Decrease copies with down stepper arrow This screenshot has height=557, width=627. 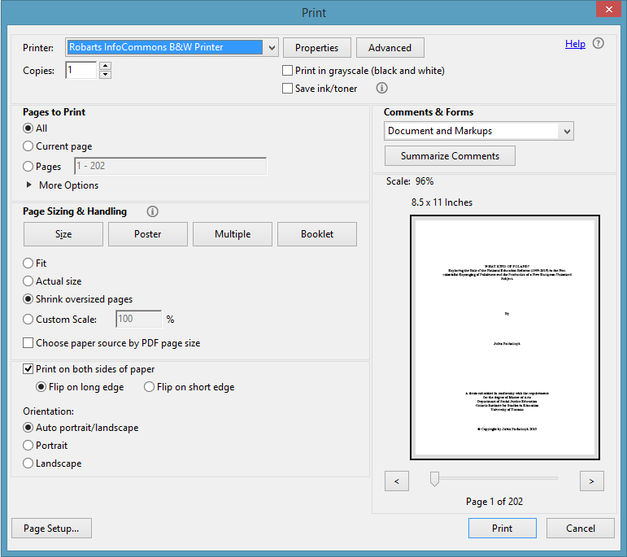tap(105, 76)
